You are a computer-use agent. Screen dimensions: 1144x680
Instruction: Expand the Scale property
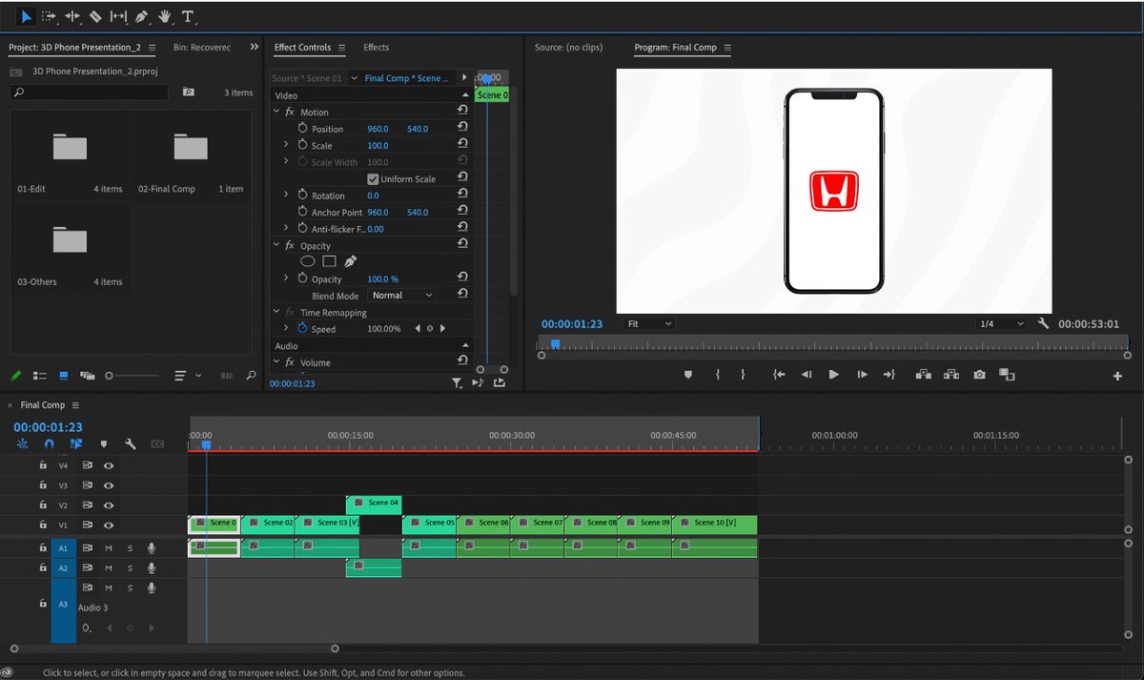(286, 145)
